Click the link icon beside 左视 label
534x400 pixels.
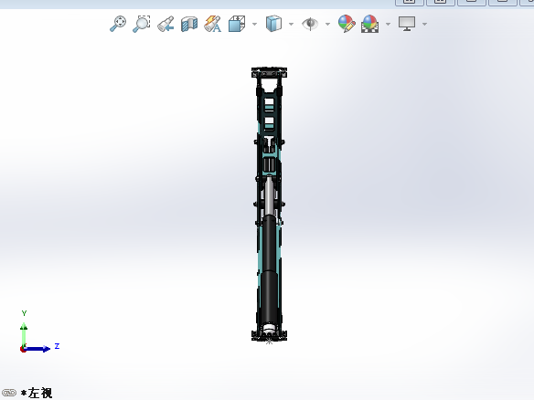pyautogui.click(x=9, y=393)
